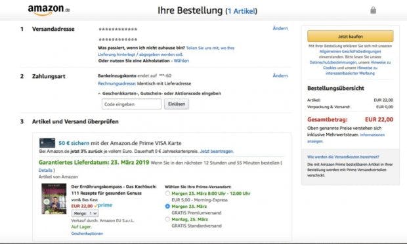Click the Prime VISA card icon
Screen dimensions: 407x244
(47, 143)
